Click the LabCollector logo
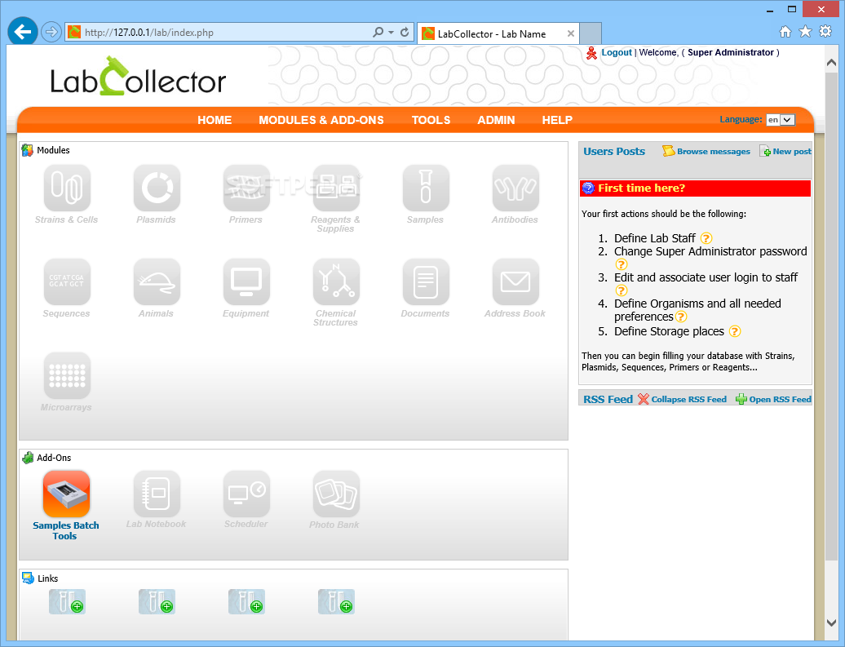 (x=138, y=77)
